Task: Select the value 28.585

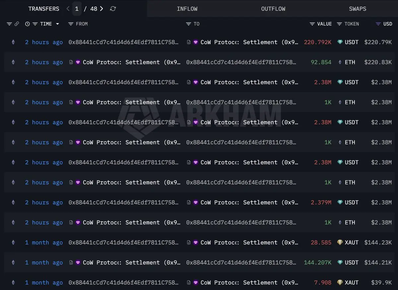Action: [321, 243]
